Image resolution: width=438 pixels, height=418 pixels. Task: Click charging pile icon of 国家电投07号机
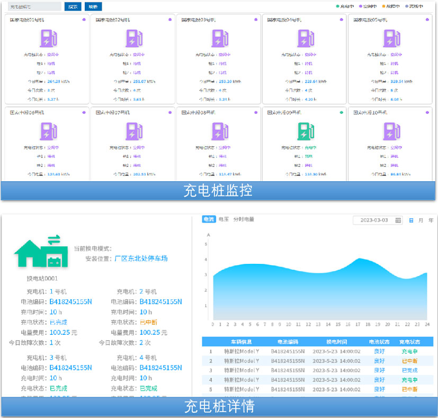point(133,131)
